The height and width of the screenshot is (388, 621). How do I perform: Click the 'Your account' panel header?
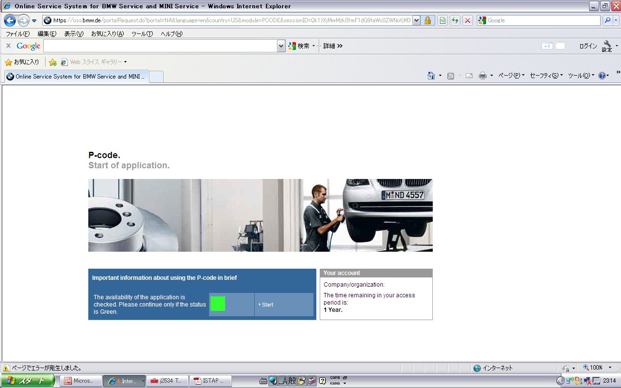tap(376, 273)
